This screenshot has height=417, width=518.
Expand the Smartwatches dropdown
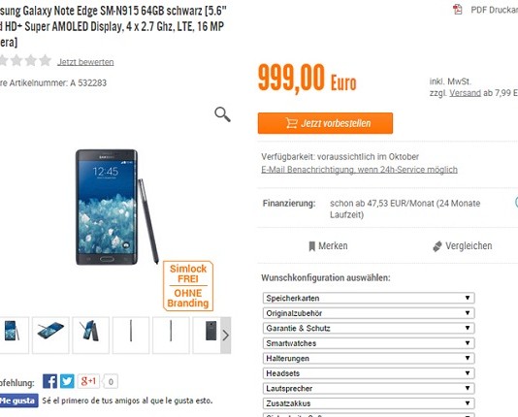[x=369, y=343]
